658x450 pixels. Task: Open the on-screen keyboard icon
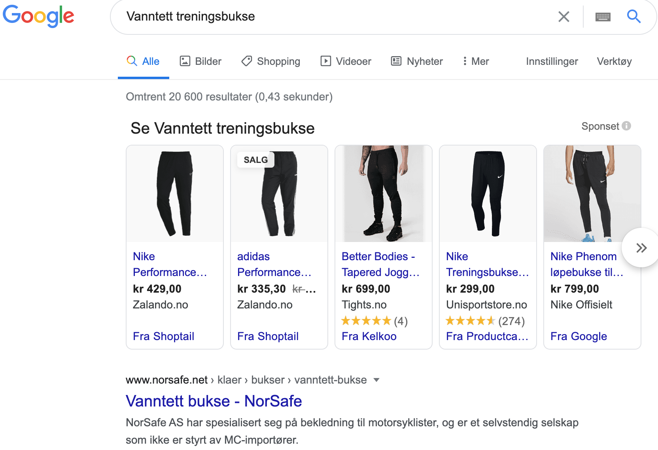603,17
